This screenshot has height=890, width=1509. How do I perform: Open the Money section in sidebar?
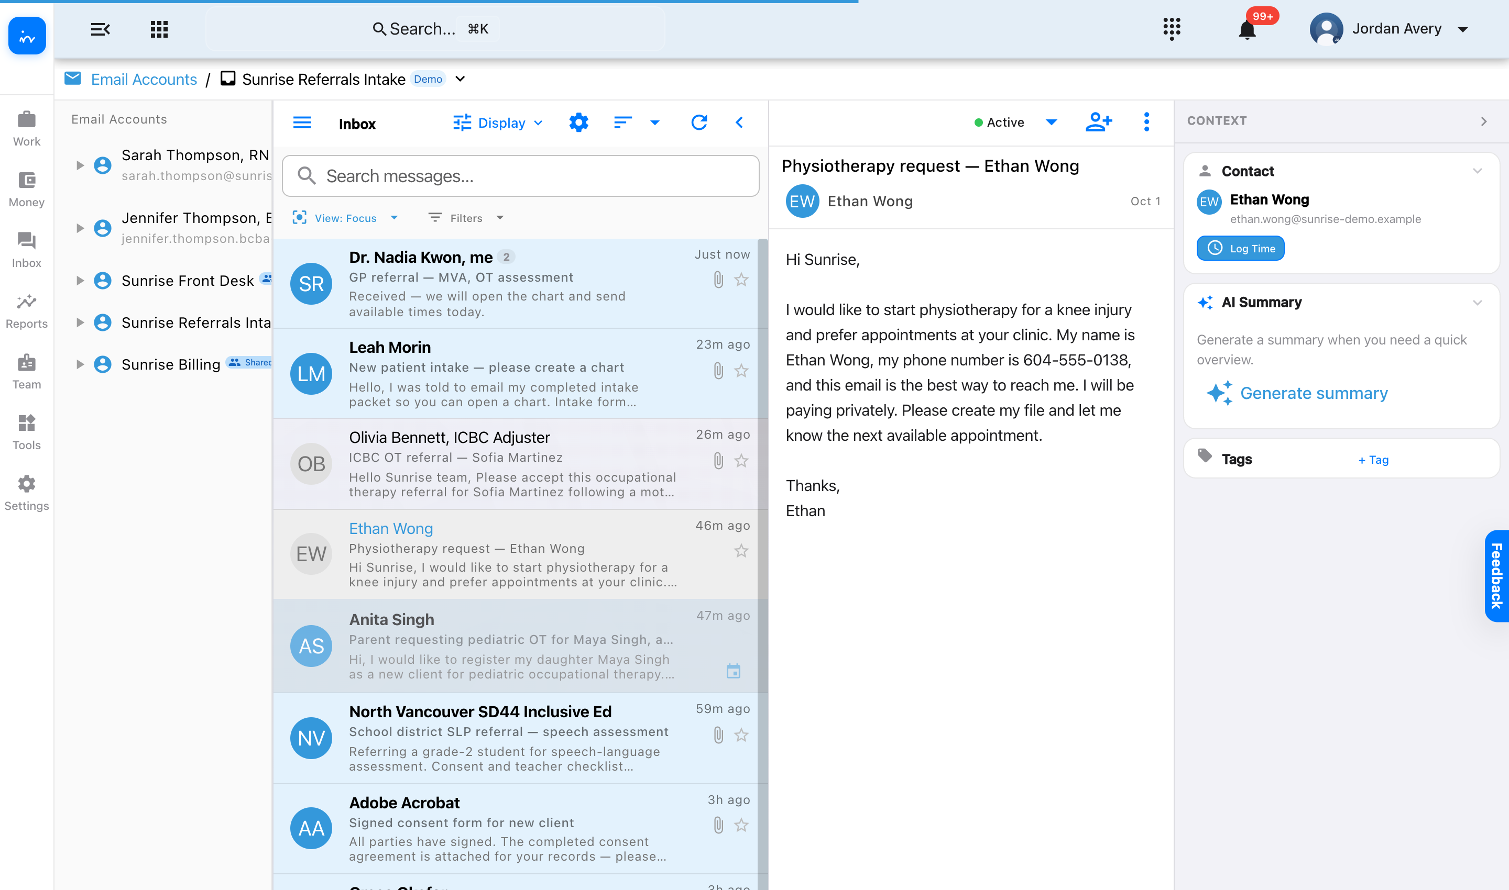26,190
